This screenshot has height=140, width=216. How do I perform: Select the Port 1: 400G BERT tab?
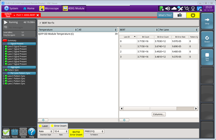(x=26, y=15)
